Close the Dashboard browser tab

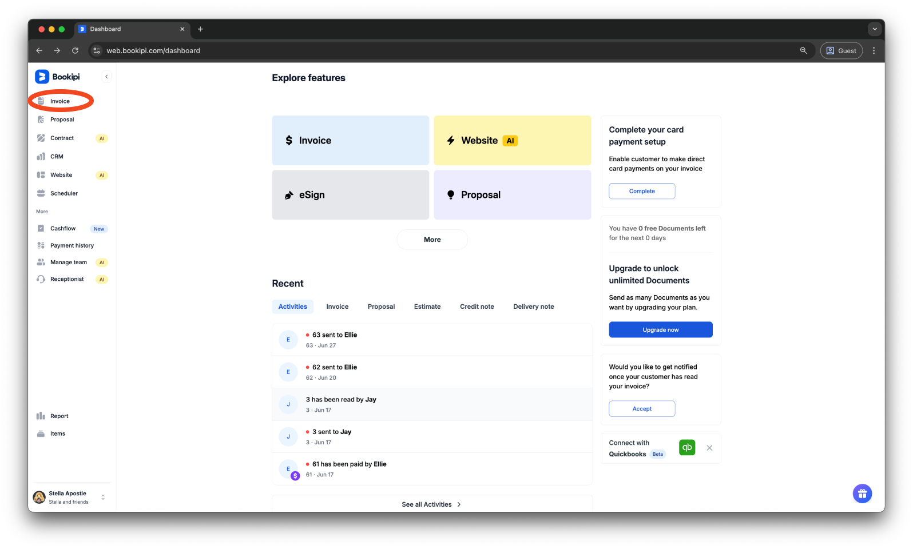pos(182,29)
